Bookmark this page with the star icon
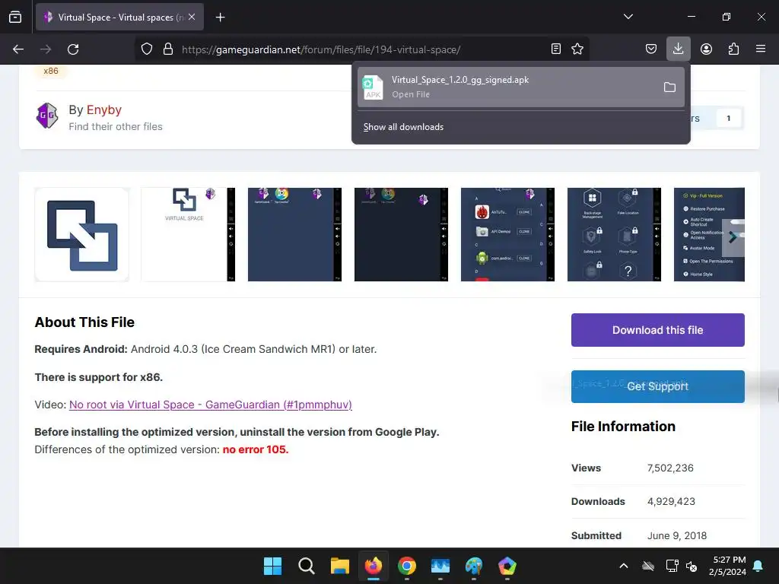Image resolution: width=779 pixels, height=584 pixels. tap(577, 49)
